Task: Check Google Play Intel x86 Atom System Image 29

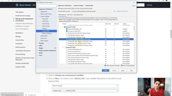Action: tap(67, 43)
